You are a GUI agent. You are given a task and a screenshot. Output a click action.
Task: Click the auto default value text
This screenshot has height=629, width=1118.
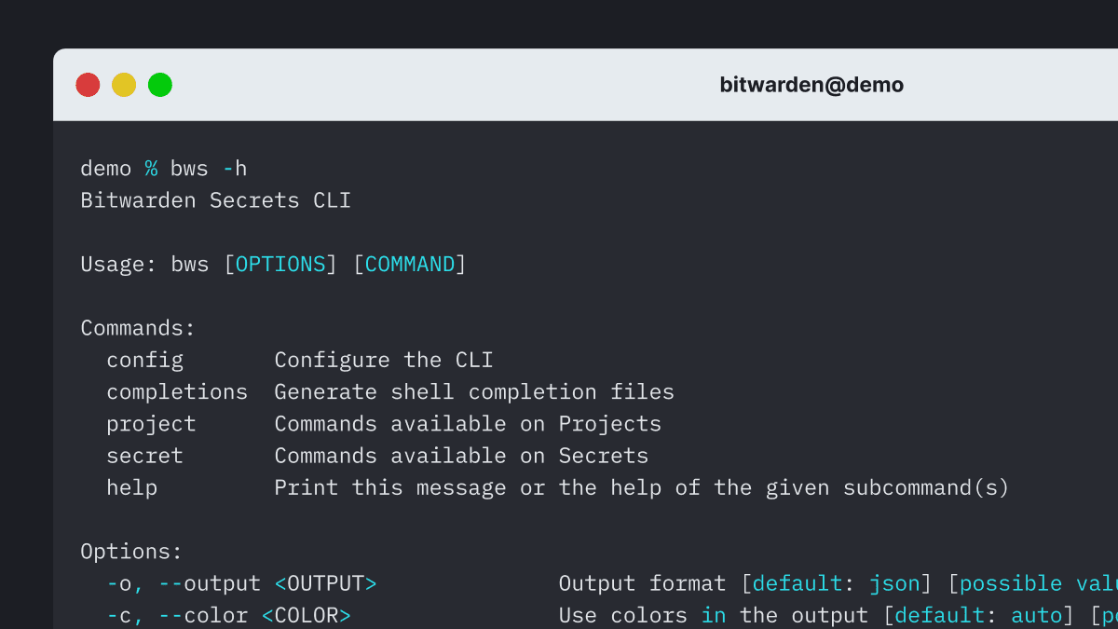pyautogui.click(x=1034, y=615)
